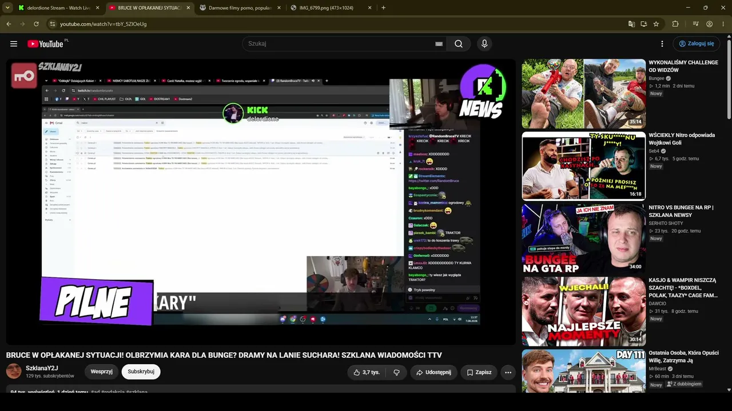Subscribe with the Subskrybuj button
Viewport: 732px width, 411px height.
(141, 372)
